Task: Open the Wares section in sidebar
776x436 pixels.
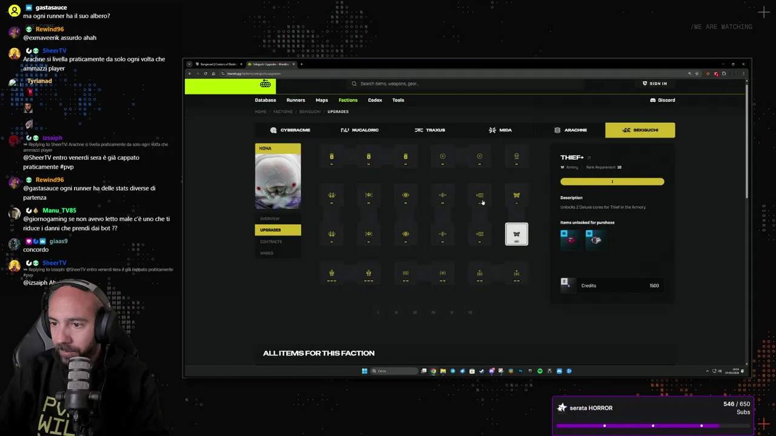Action: (278, 253)
